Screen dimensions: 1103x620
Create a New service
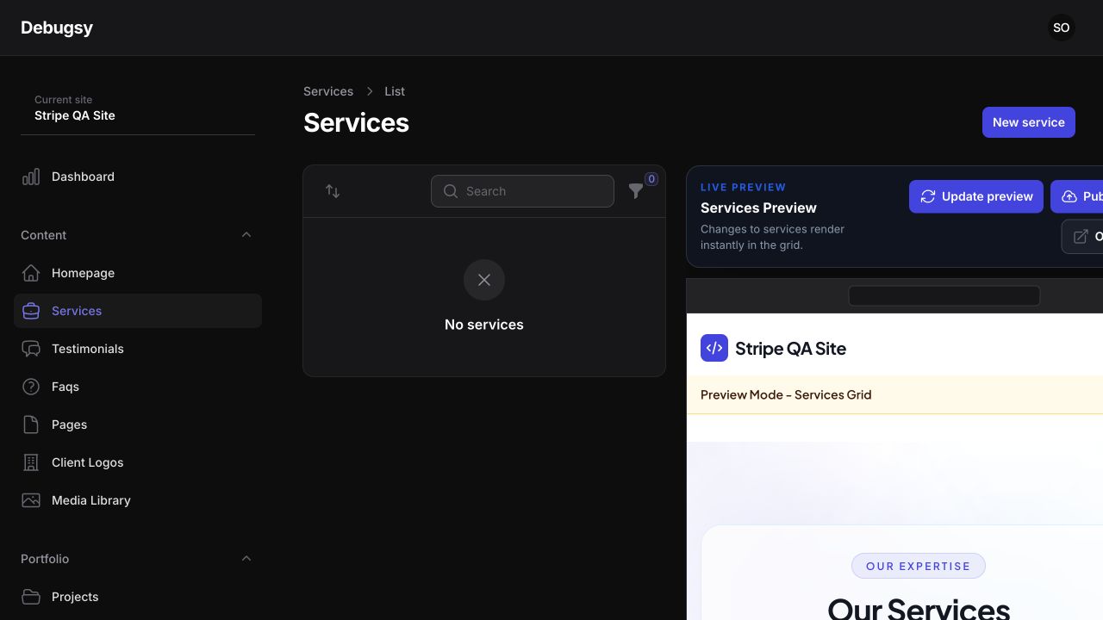pyautogui.click(x=1029, y=122)
